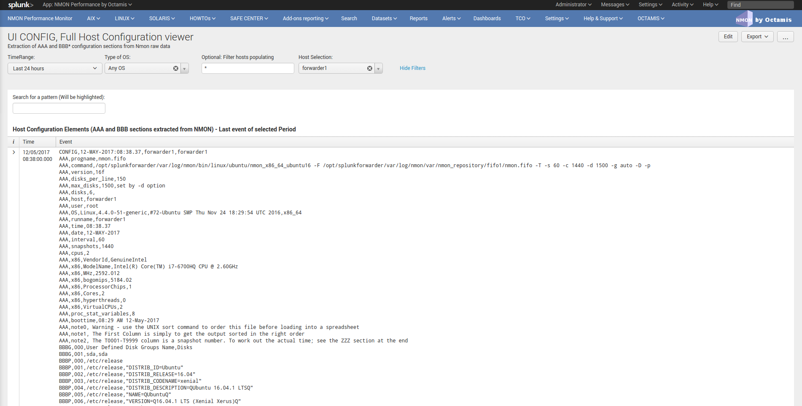Clear the Any OS selection
The image size is (802, 406).
point(176,68)
